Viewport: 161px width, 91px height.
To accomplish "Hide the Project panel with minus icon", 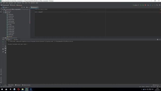I will [29, 7].
